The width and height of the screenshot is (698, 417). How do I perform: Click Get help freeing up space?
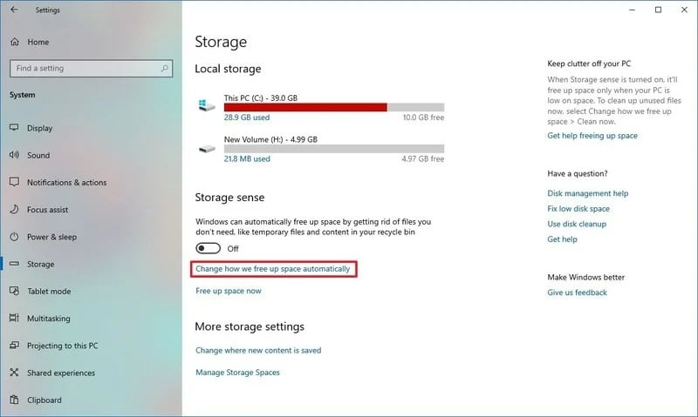[592, 136]
